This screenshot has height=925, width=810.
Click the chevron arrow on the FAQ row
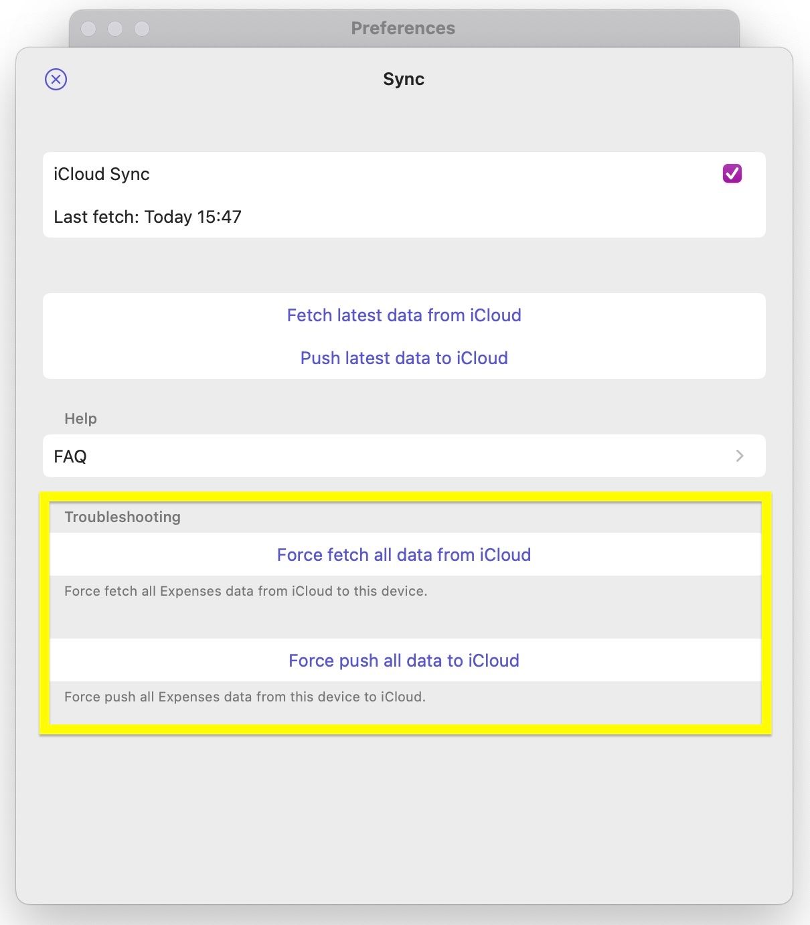tap(739, 456)
